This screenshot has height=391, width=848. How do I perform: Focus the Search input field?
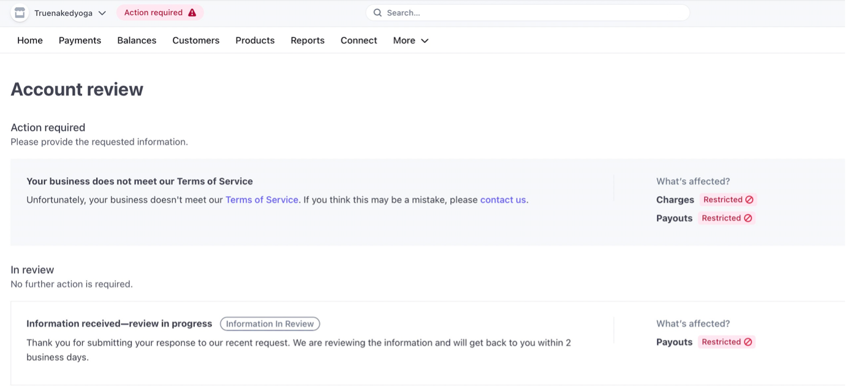[533, 13]
